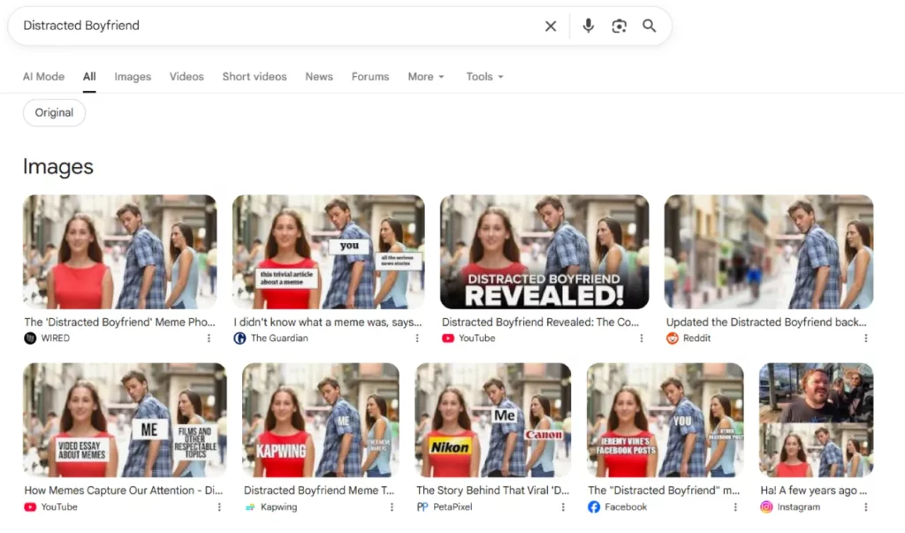The width and height of the screenshot is (905, 533).
Task: Open more options for How Memes Capture result
Action: (219, 507)
